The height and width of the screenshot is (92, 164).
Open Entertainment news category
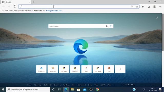click(x=82, y=85)
